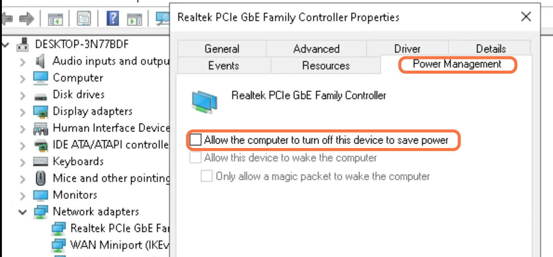Open the Properties toolbar icon
This screenshot has height=257, width=553.
tap(83, 18)
